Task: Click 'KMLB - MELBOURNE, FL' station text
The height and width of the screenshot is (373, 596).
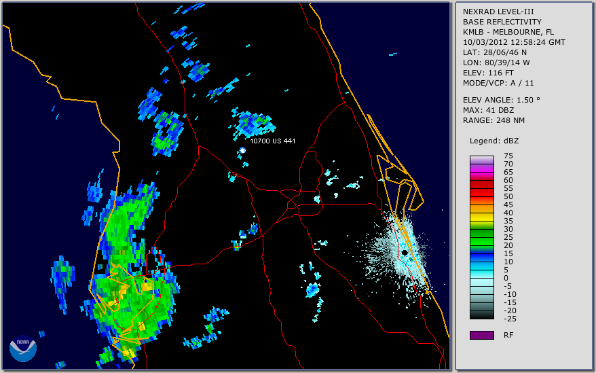Action: point(508,32)
